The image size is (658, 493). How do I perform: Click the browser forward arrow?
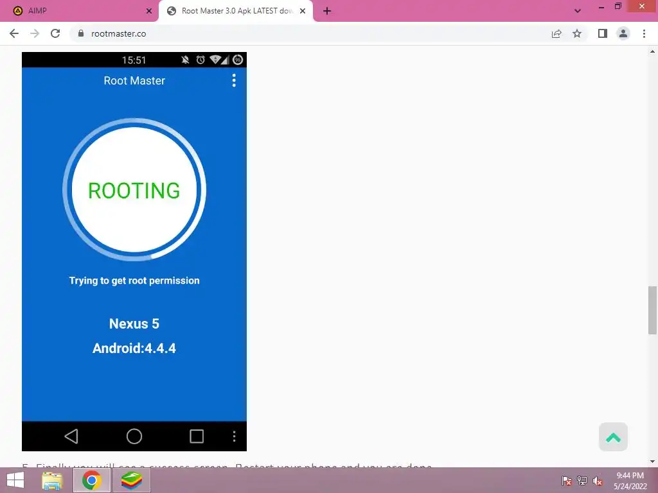tap(35, 33)
